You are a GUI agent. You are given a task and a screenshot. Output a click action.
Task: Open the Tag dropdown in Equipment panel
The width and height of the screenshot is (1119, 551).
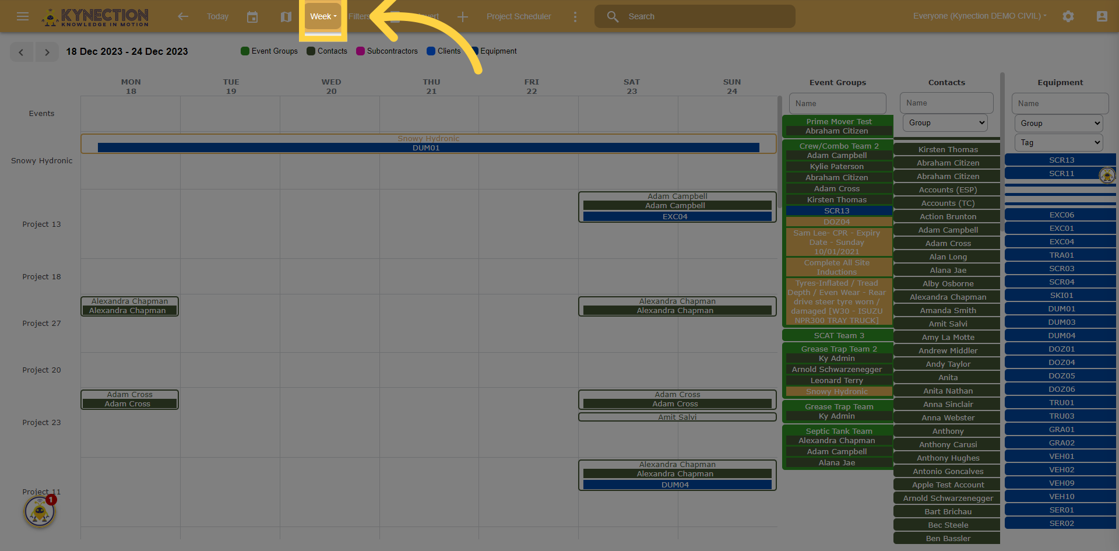pos(1058,142)
